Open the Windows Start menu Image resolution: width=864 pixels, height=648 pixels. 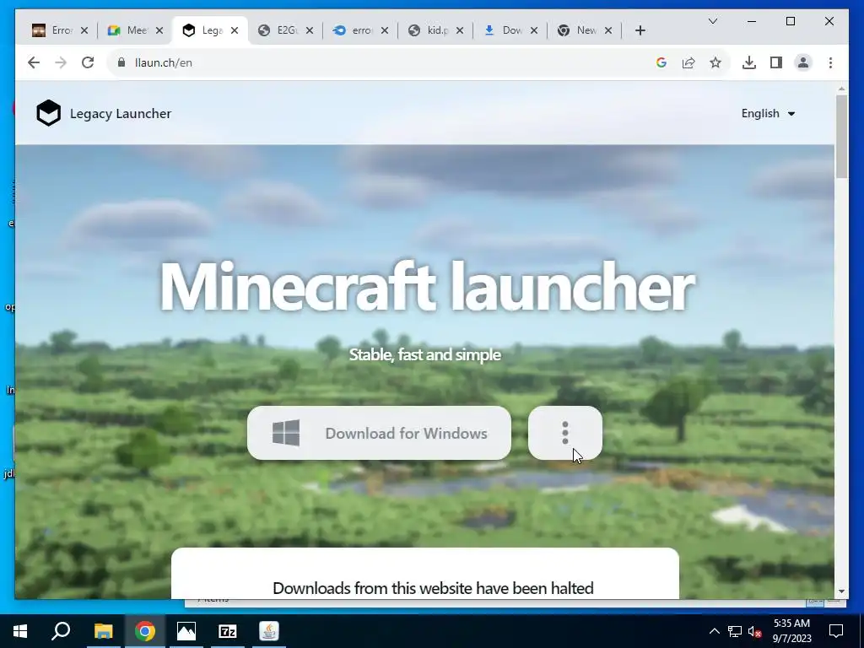(20, 631)
